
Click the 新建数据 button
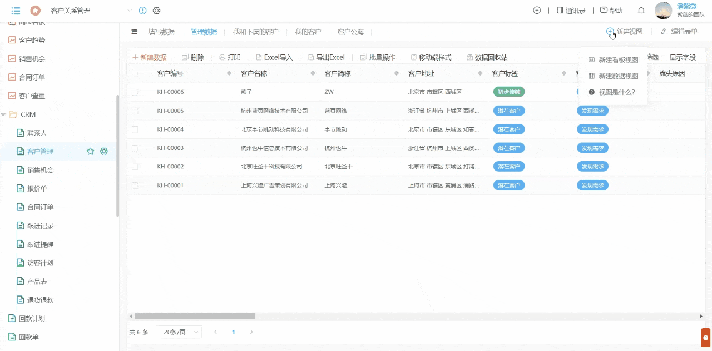tap(150, 57)
